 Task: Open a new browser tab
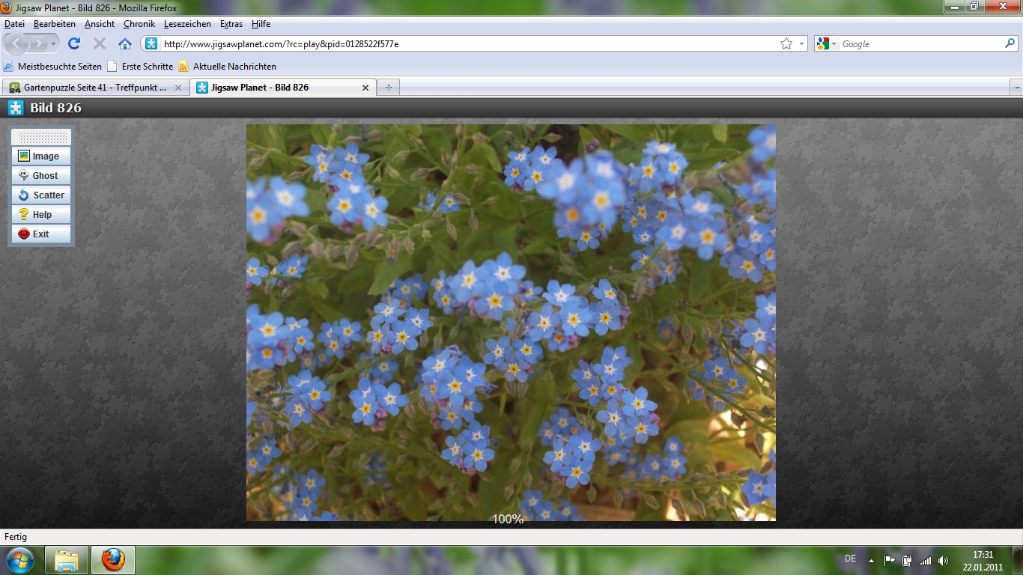388,88
